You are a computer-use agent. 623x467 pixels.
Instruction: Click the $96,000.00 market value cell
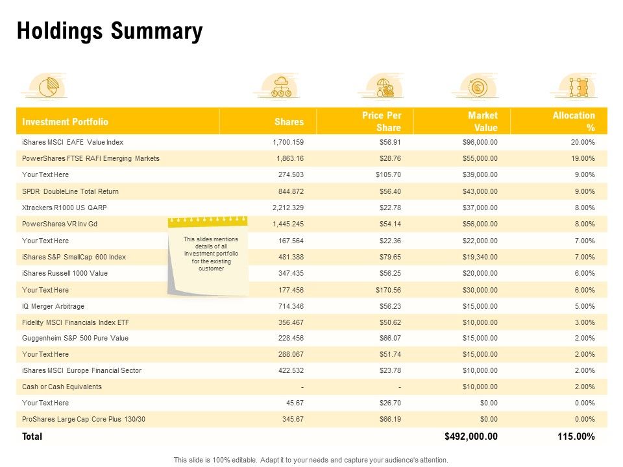coord(480,142)
